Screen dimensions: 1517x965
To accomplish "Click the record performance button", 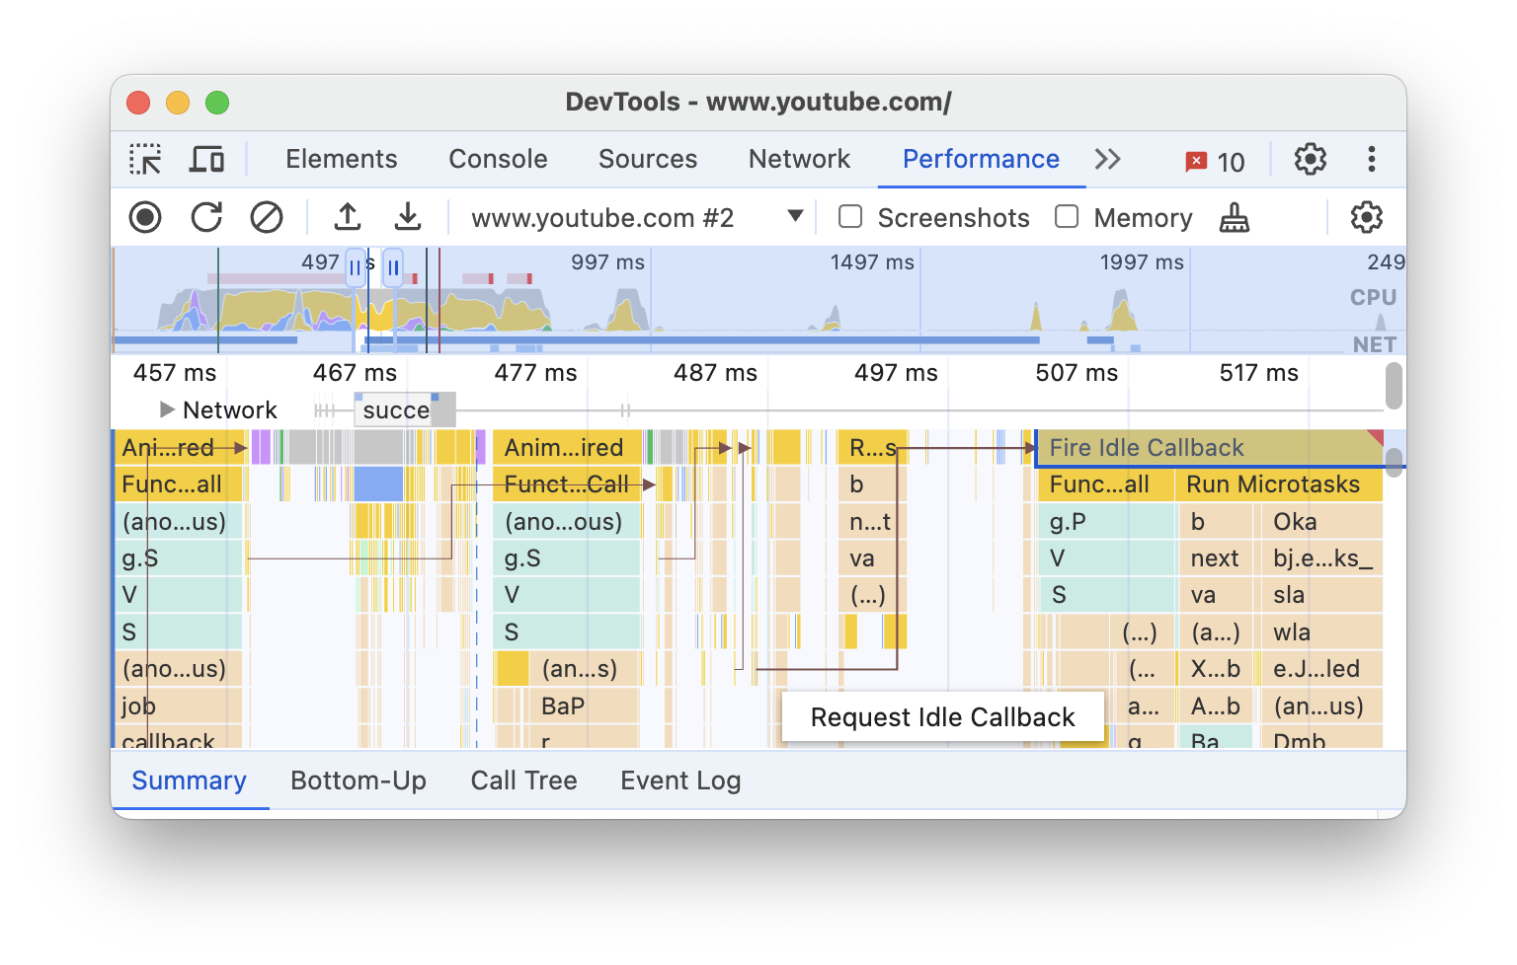I will [144, 217].
